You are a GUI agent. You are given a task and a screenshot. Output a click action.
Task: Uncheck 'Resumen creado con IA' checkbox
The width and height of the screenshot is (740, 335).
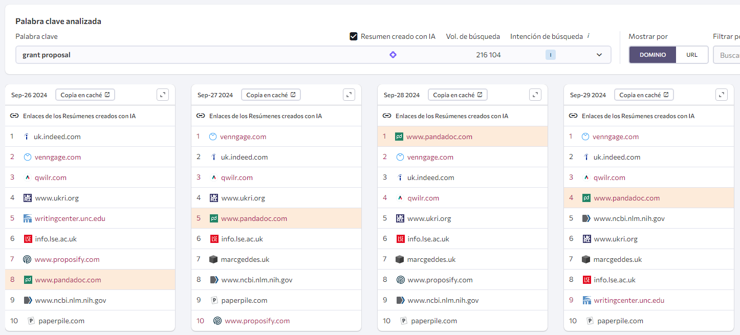353,36
